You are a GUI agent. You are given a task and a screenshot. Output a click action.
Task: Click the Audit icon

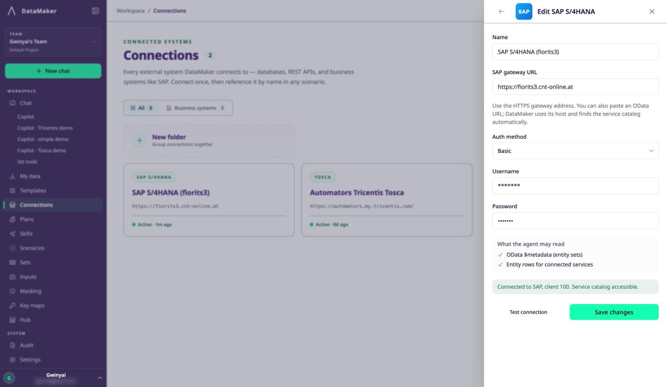pyautogui.click(x=12, y=346)
